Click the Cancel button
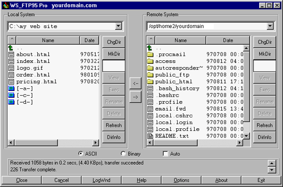Image resolution: width=283 pixels, height=187 pixels. pyautogui.click(x=61, y=180)
